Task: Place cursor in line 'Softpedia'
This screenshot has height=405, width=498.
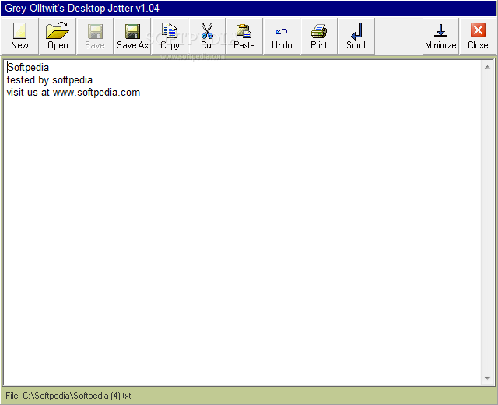Action: 28,68
